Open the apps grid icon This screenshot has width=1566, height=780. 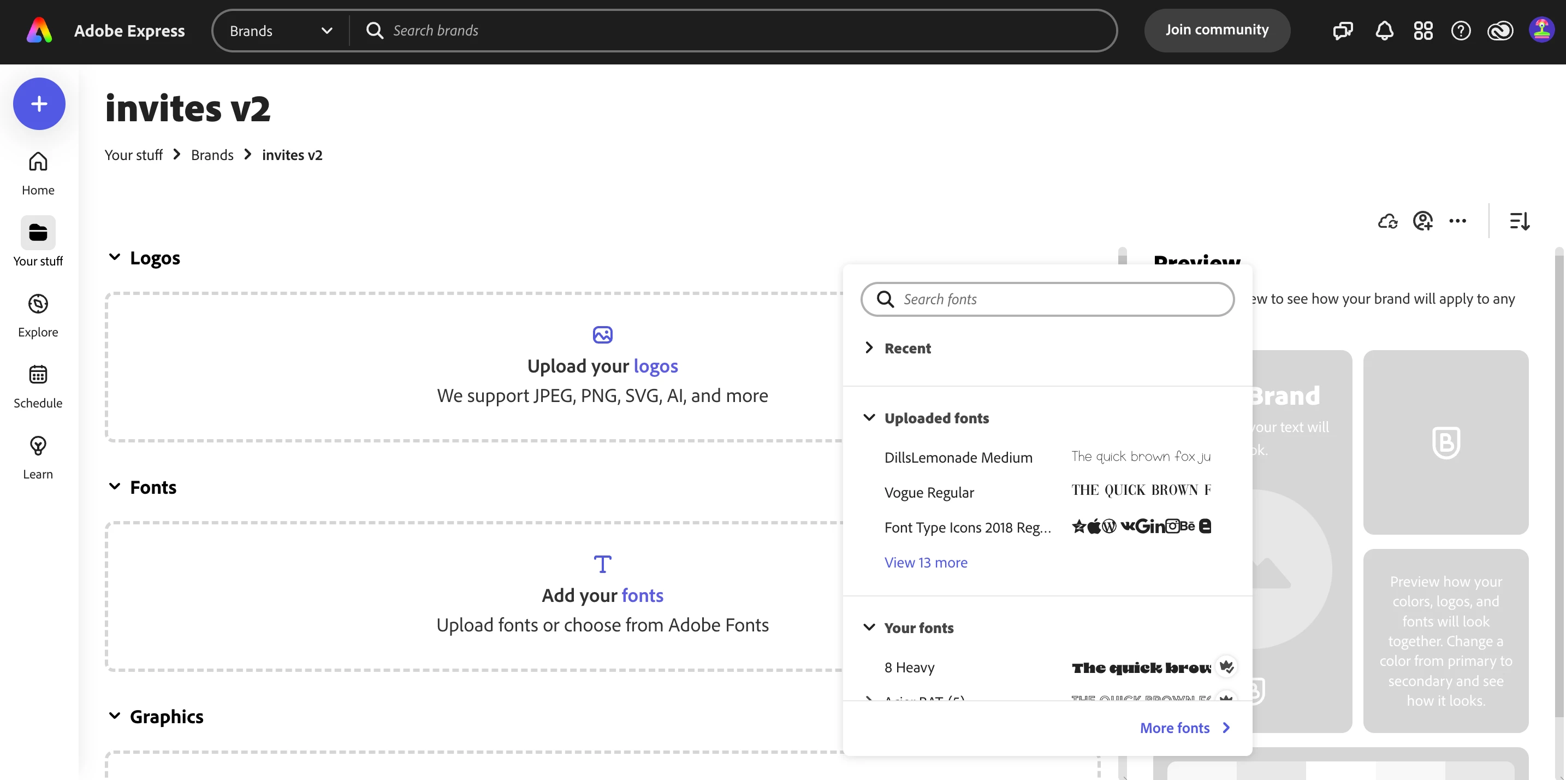tap(1422, 31)
